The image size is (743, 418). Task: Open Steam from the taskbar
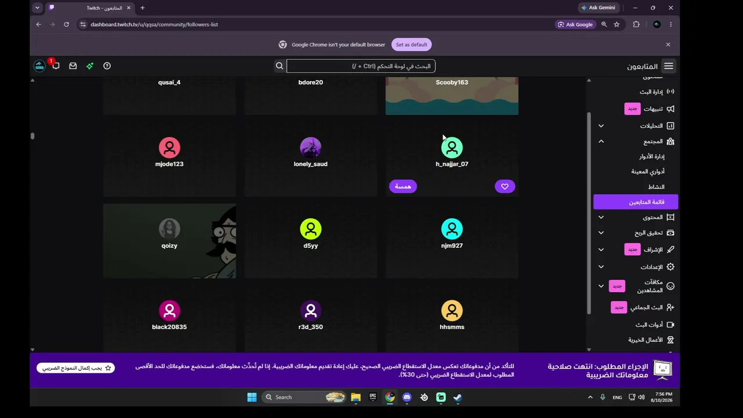[x=457, y=397]
